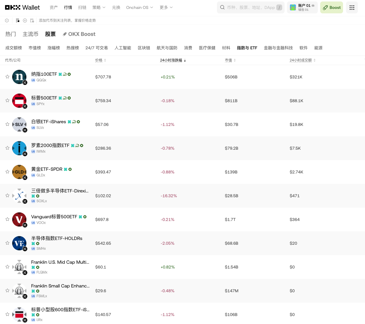Select the 热搜榜 filter
The image size is (365, 324).
(x=73, y=48)
